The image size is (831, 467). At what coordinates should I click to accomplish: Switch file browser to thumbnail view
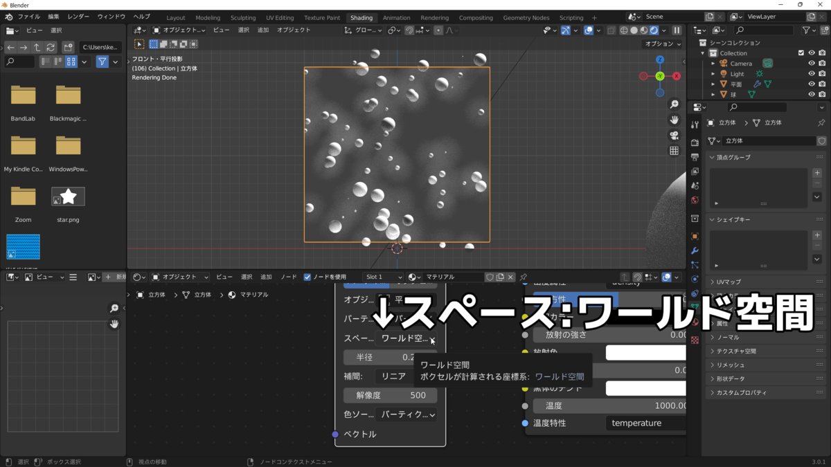click(71, 62)
